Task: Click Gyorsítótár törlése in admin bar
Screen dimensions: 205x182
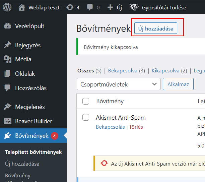Action: click(x=164, y=7)
